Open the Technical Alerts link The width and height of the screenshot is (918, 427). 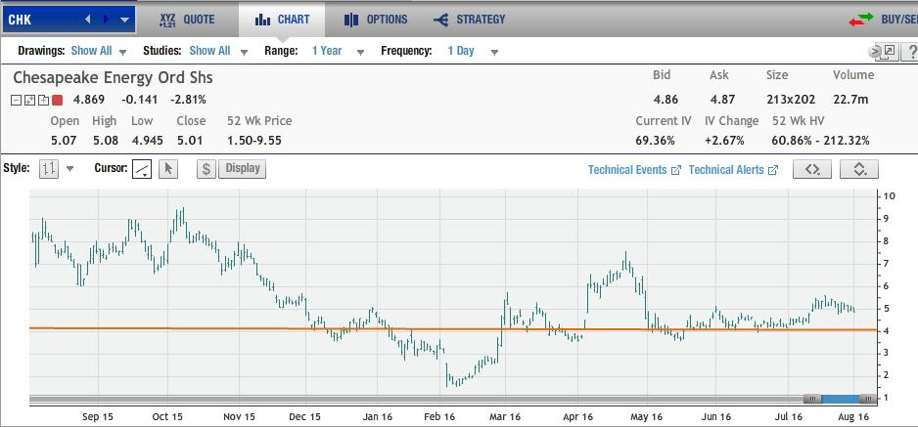coord(733,170)
